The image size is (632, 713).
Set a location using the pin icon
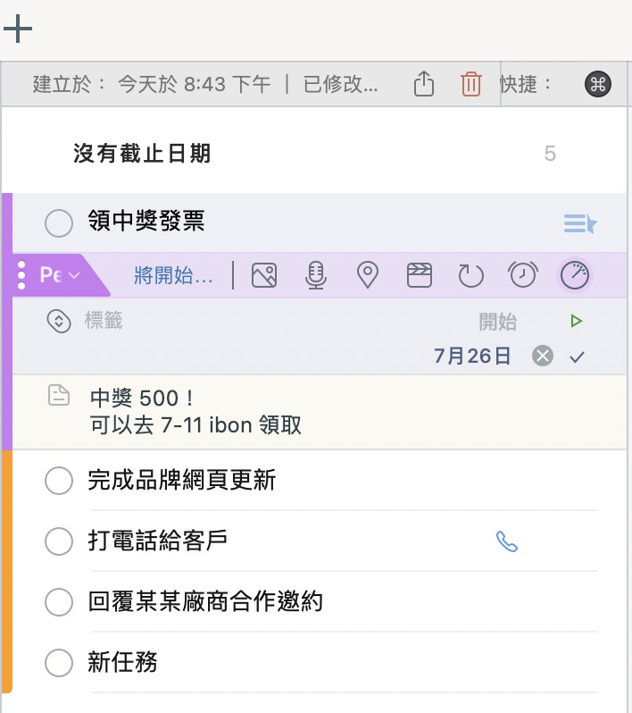[368, 275]
